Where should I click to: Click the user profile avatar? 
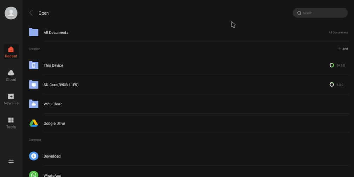[11, 13]
